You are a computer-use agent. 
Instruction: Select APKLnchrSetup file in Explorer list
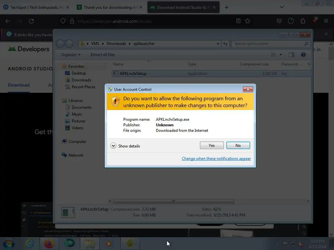211,73
